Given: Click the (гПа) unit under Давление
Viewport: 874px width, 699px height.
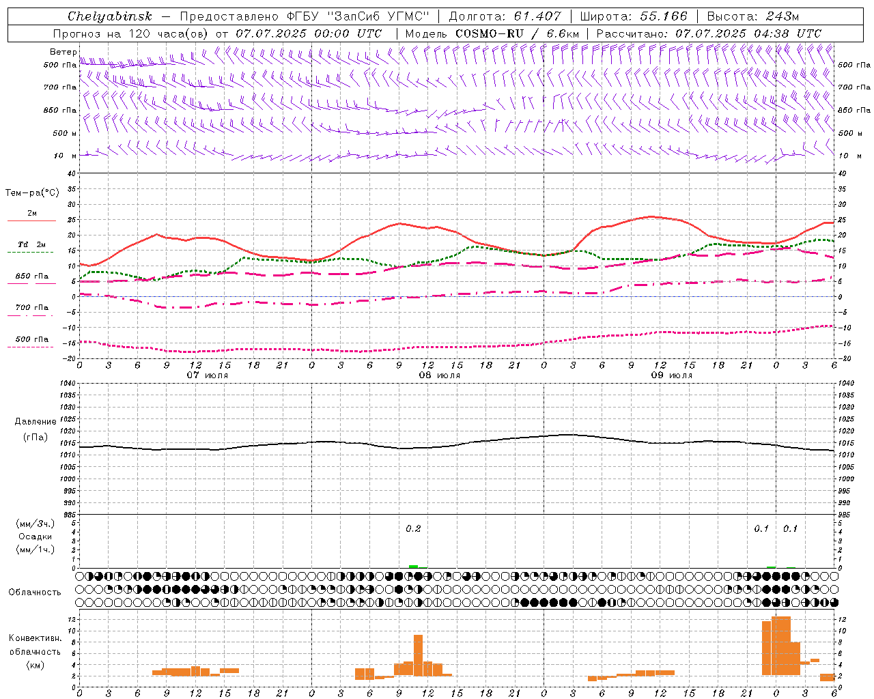Looking at the screenshot, I should pos(36,438).
